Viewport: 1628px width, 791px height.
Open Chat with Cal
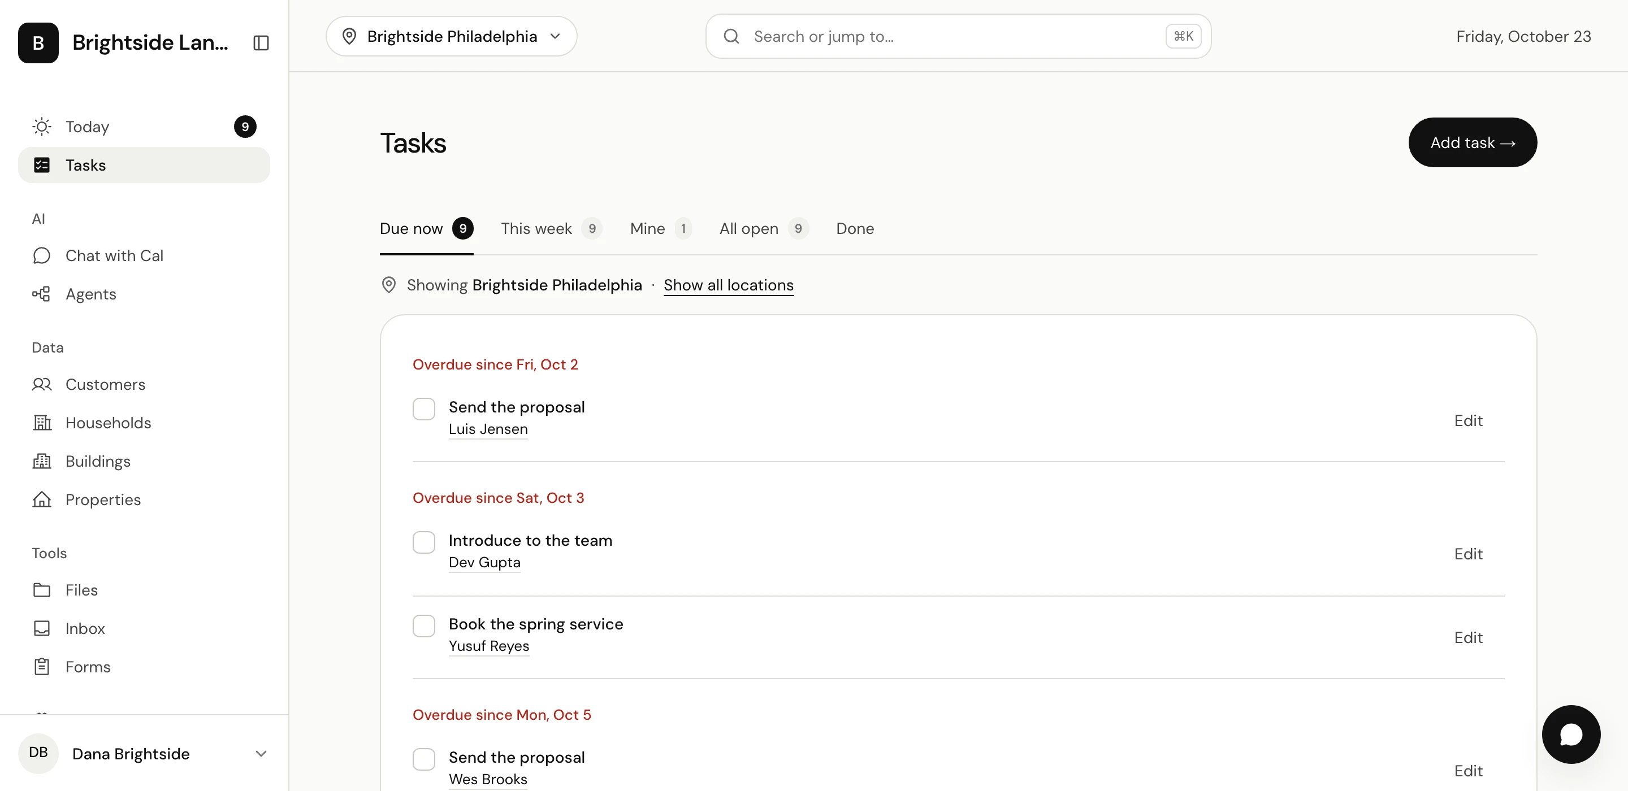(x=144, y=255)
